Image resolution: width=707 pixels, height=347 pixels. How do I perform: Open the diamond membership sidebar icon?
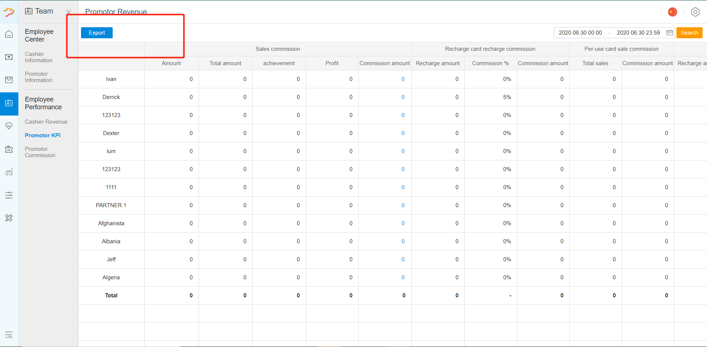pyautogui.click(x=9, y=126)
